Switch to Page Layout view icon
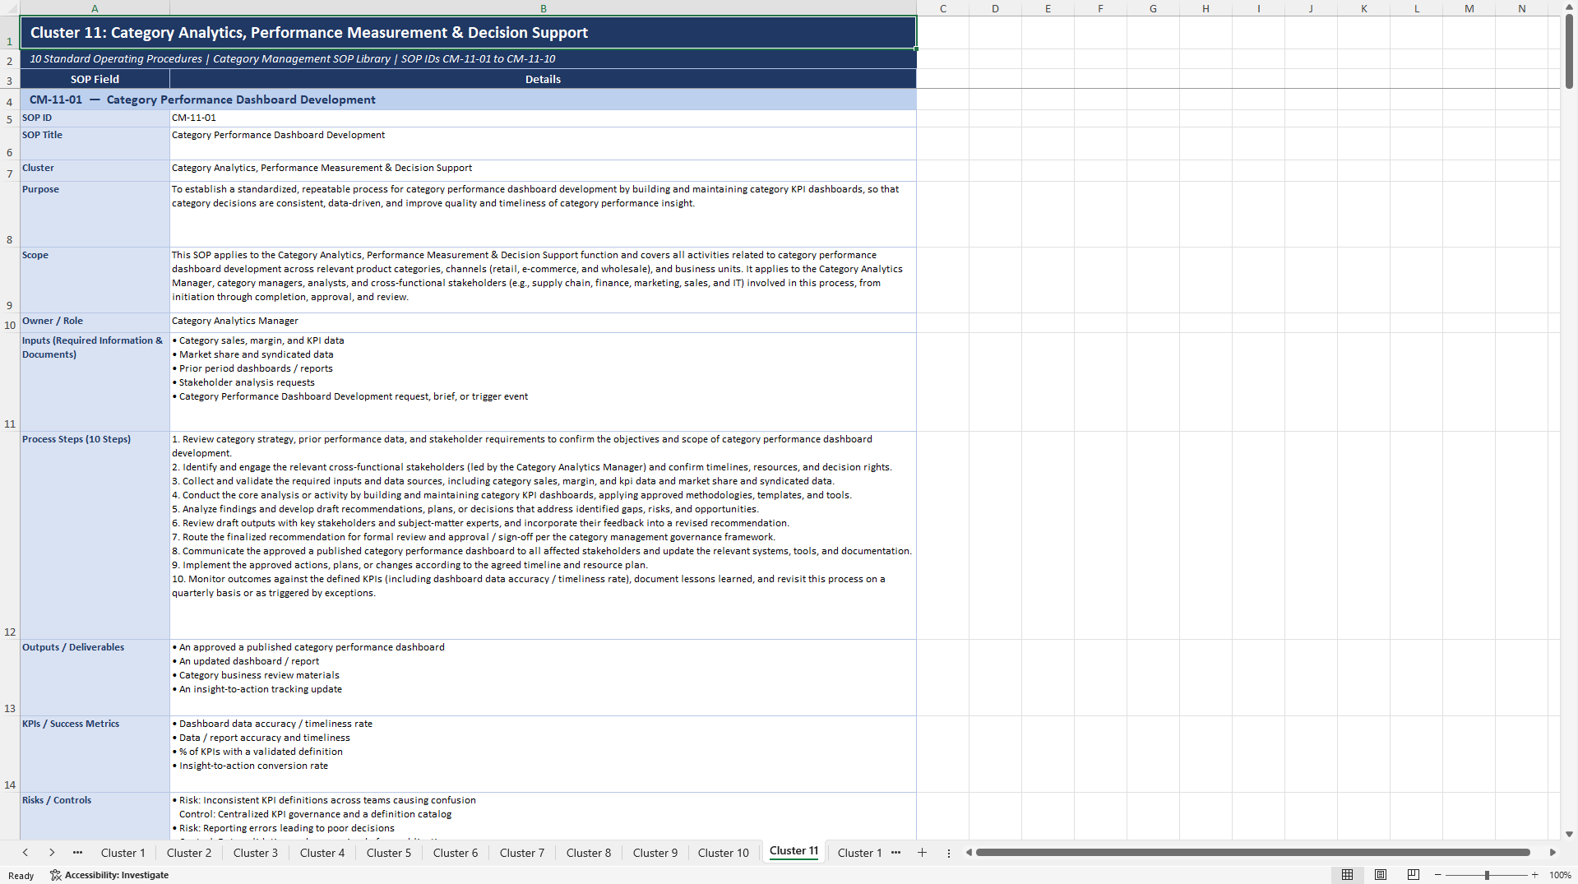The height and width of the screenshot is (884, 1578). tap(1381, 875)
